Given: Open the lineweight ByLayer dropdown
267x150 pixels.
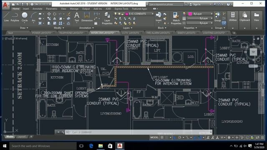Looking at the screenshot, I should (x=199, y=18).
